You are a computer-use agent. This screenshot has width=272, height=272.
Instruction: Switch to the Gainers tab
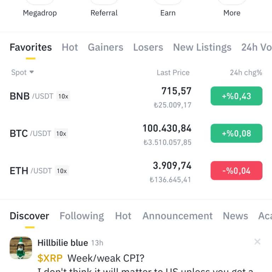106,47
